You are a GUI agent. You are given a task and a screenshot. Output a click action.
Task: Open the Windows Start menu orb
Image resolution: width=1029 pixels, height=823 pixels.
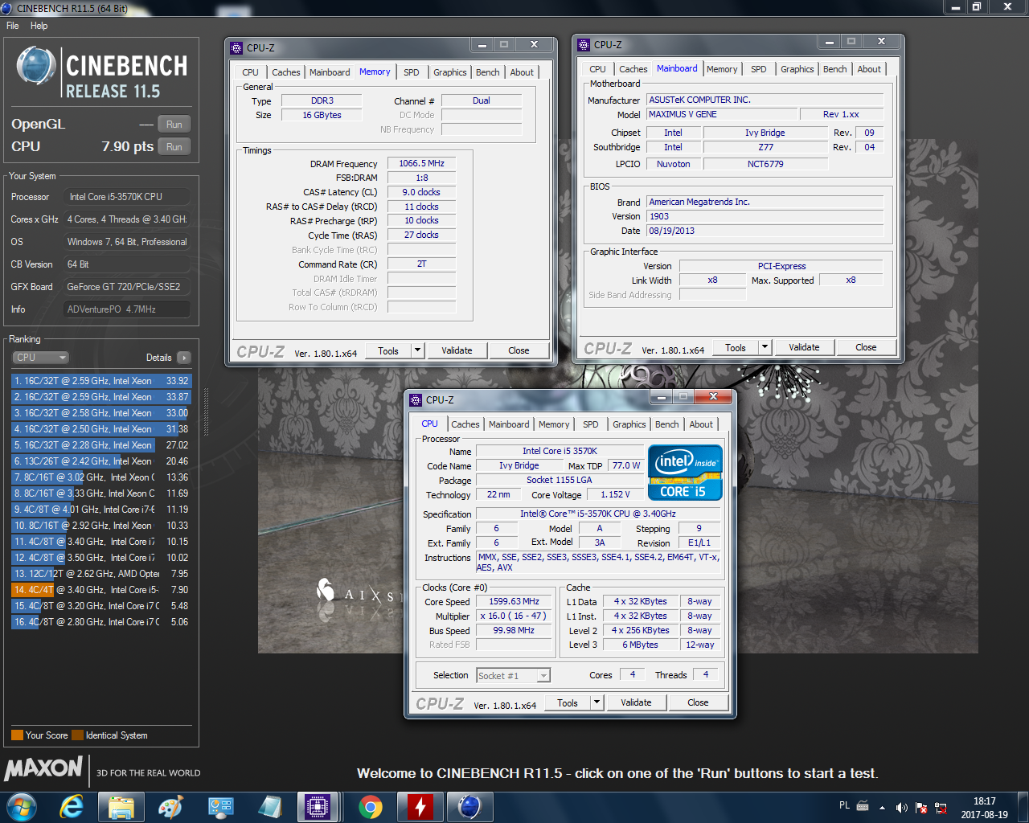click(22, 807)
